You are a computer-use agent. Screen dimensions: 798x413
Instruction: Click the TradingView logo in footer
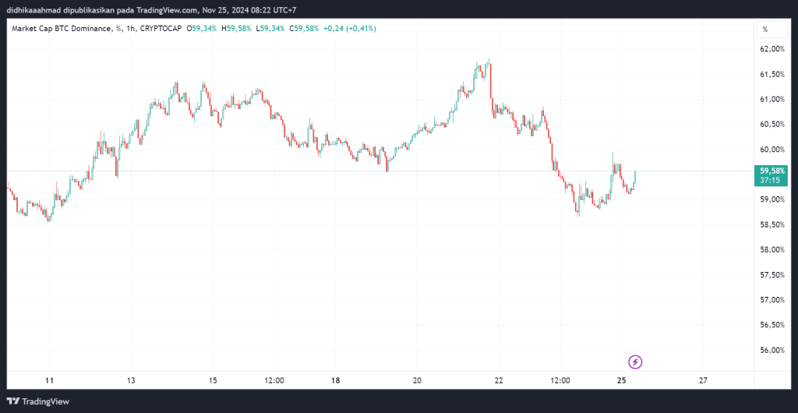(37, 401)
